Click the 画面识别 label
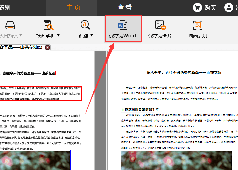 pyautogui.click(x=198, y=36)
